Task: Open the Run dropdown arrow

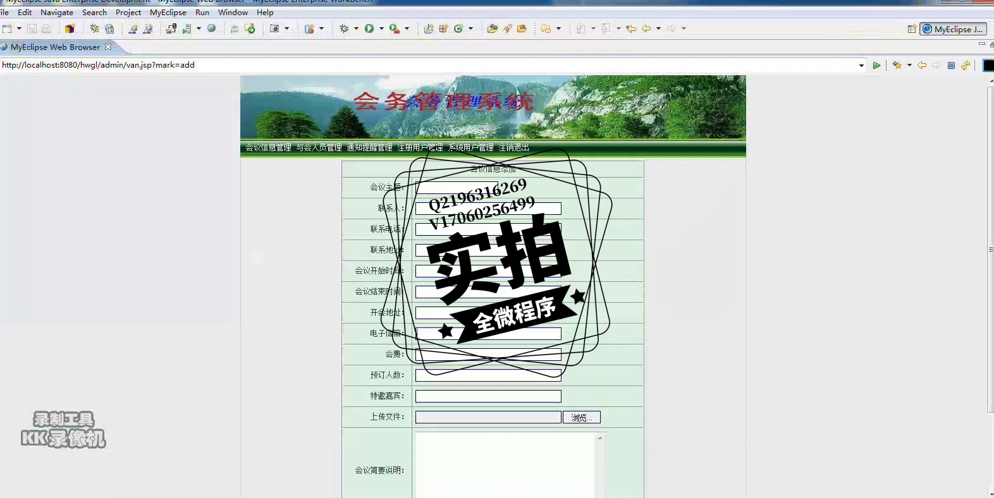Action: tap(381, 28)
